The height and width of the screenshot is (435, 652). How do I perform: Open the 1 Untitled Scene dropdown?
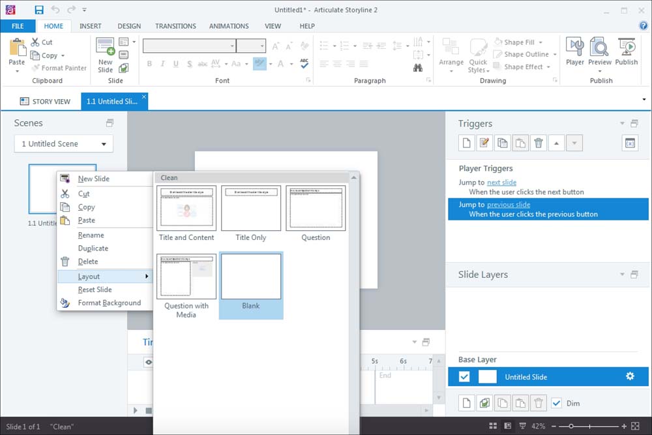[64, 144]
